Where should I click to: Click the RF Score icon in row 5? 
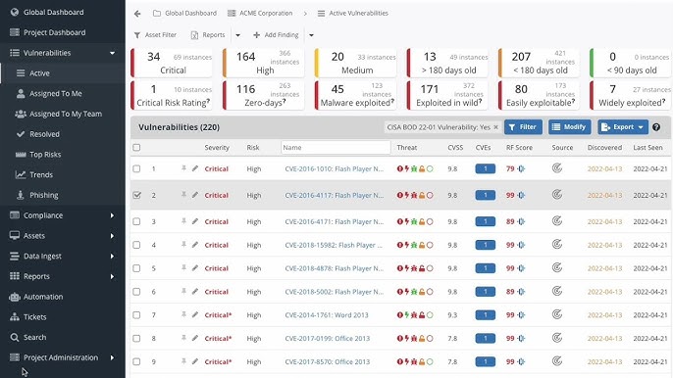pyautogui.click(x=521, y=268)
